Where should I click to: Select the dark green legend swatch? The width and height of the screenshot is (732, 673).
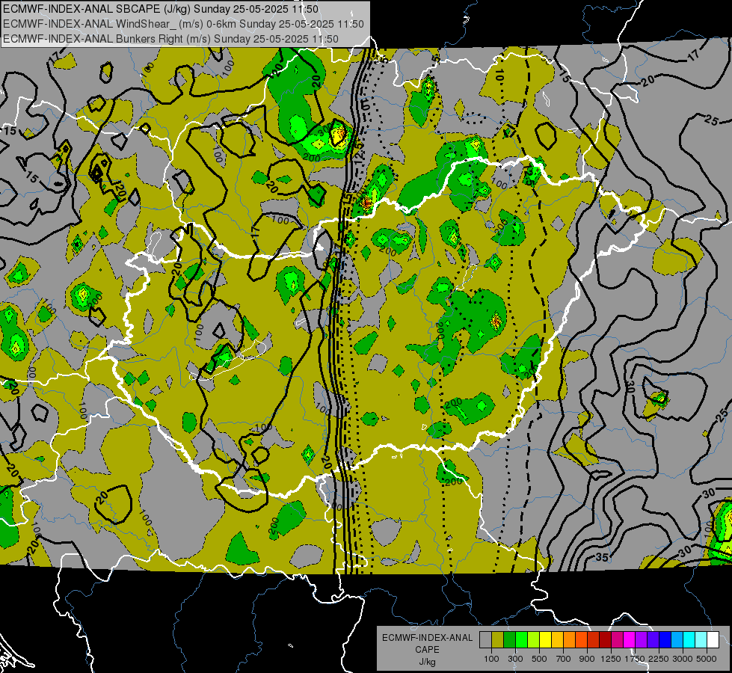tap(510, 639)
